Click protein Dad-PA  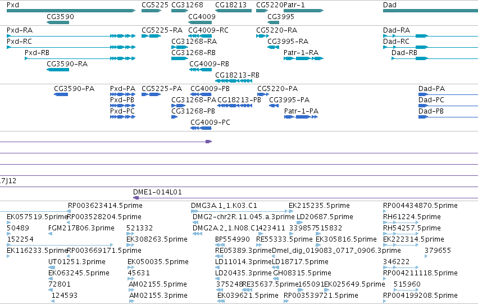[431, 89]
